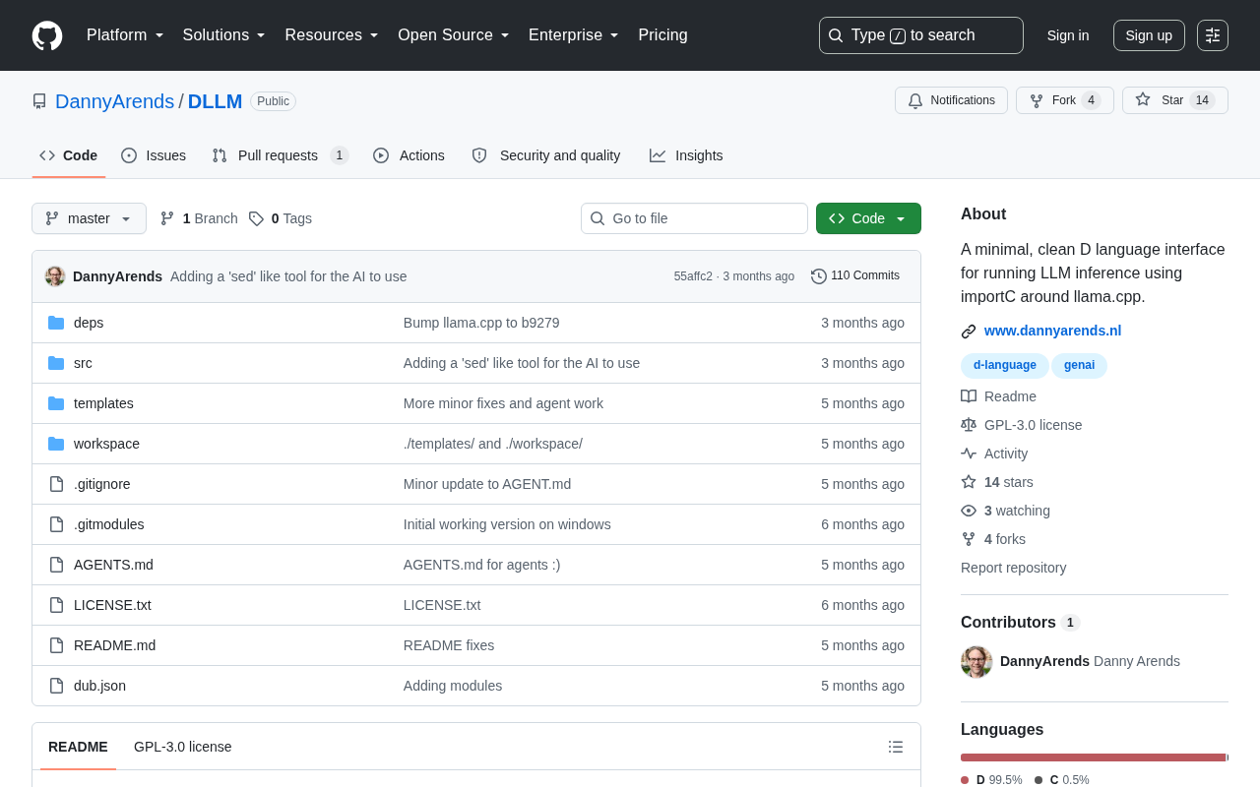Click the Type / to search box

coord(921,35)
